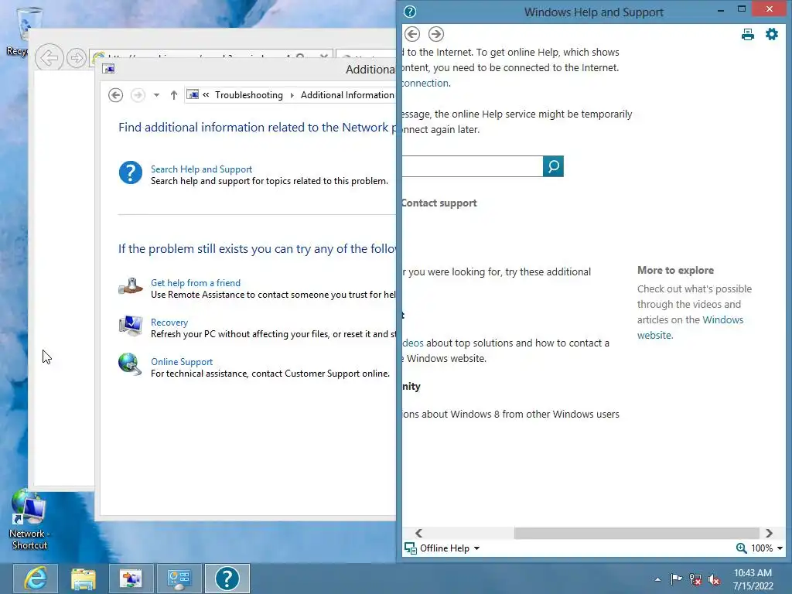
Task: Select Additional Information in the breadcrumb
Action: [347, 95]
